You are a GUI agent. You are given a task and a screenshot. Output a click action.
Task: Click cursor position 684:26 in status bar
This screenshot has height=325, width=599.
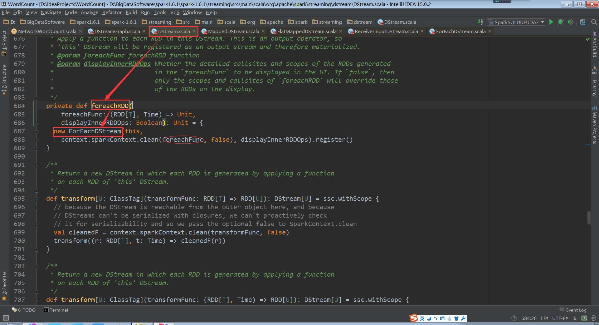(x=529, y=318)
